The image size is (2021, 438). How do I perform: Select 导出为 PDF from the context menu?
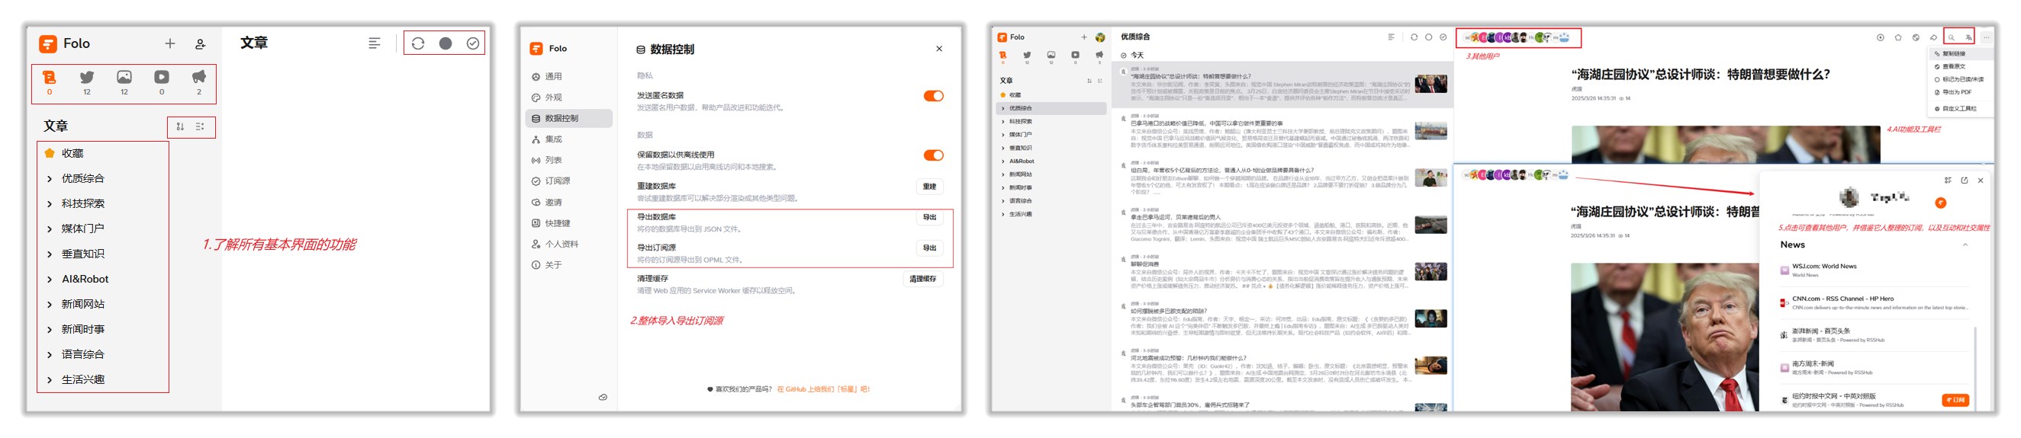click(1957, 92)
